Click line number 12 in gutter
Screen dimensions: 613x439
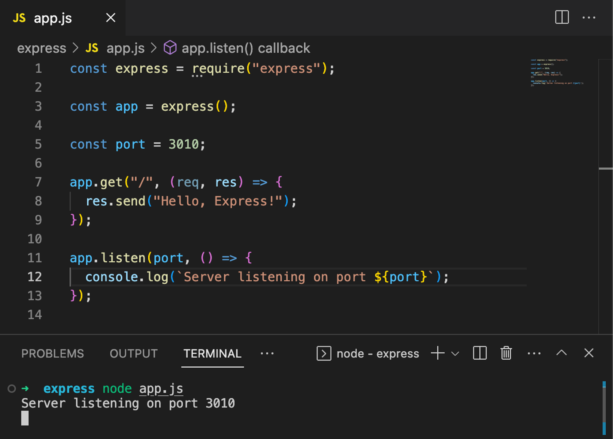(x=35, y=277)
